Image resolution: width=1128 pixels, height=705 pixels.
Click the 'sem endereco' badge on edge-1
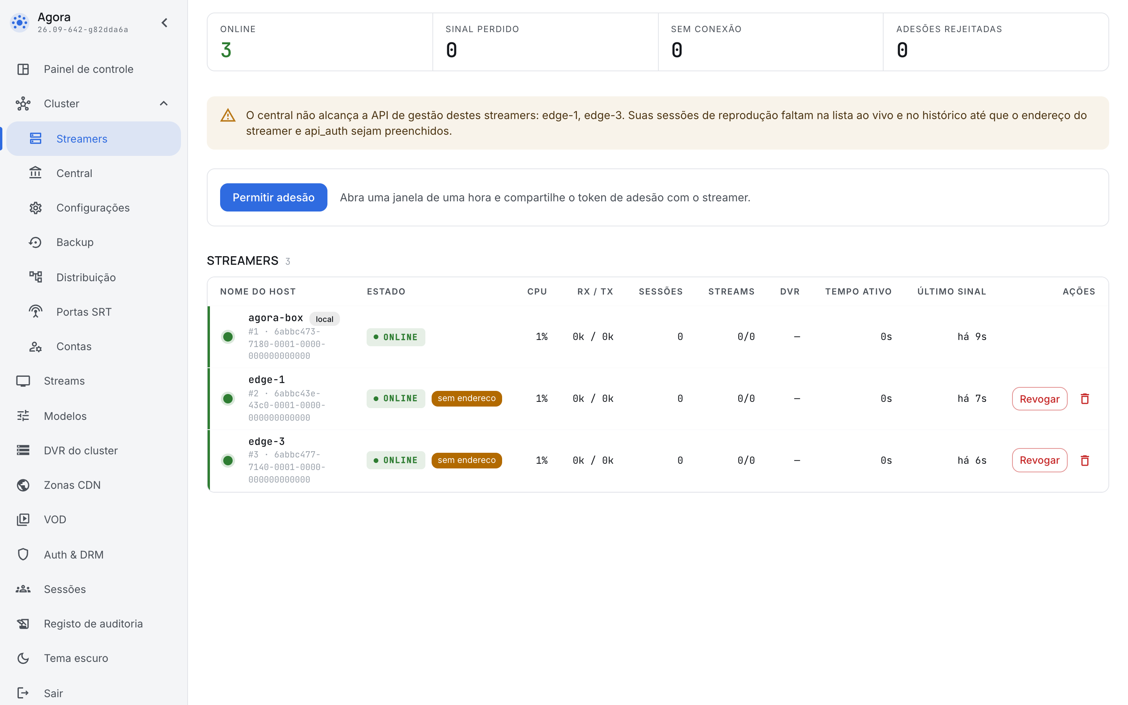click(466, 398)
